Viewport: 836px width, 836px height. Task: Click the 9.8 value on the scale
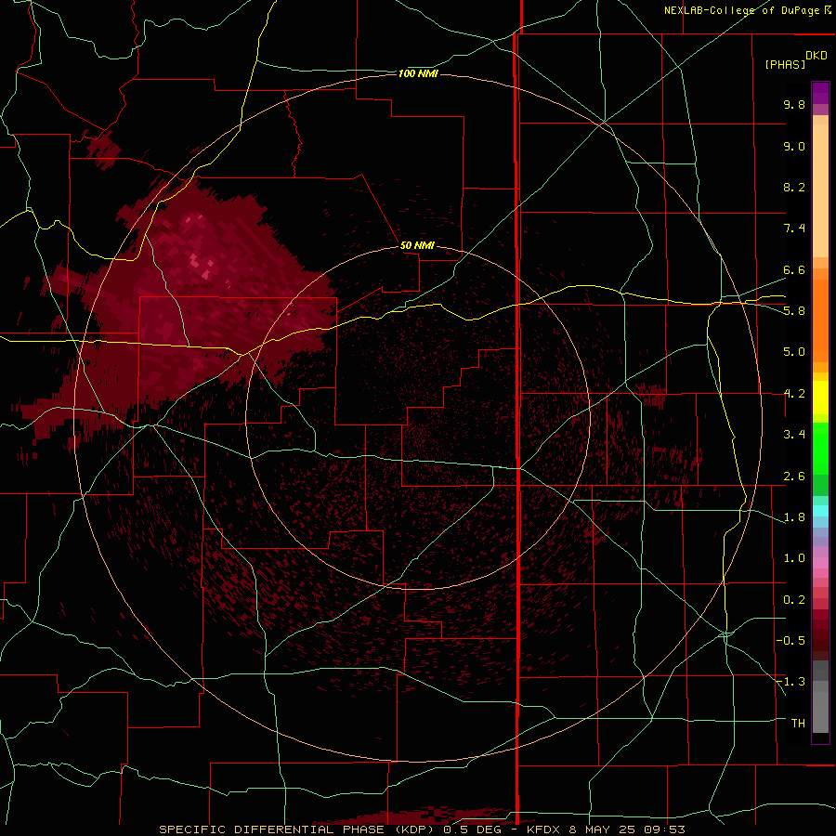794,104
